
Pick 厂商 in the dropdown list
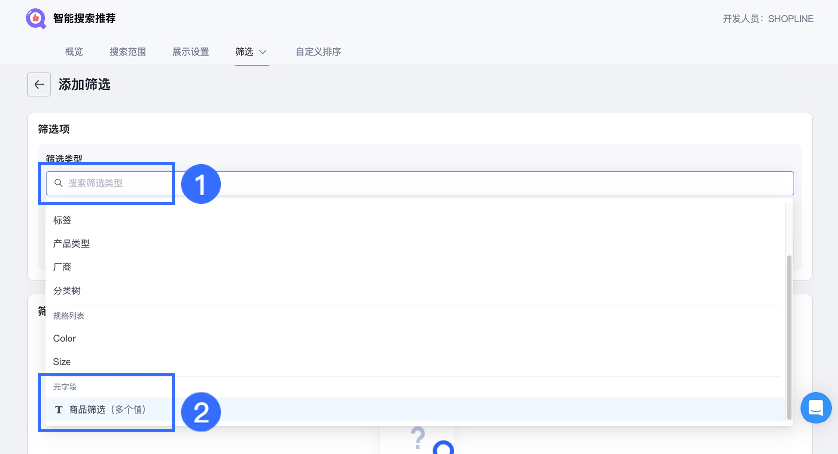coord(63,267)
